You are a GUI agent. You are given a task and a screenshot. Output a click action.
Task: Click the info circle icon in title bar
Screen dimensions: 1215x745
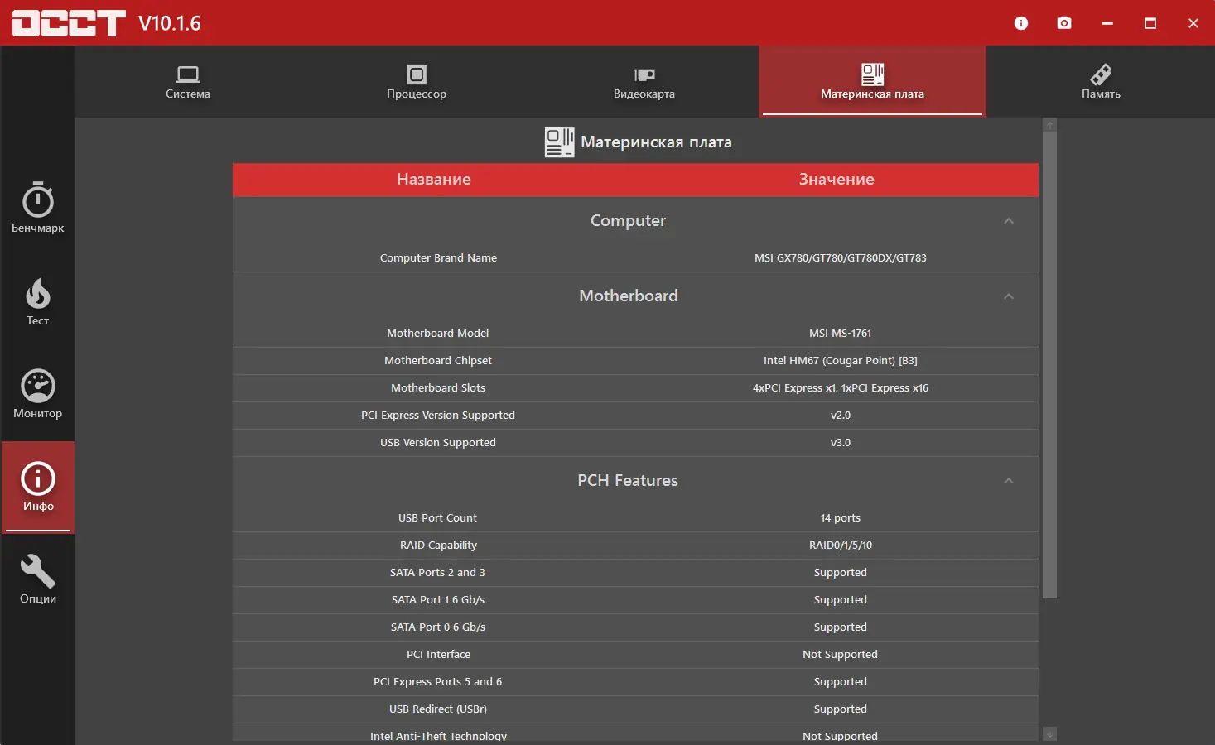(1021, 23)
